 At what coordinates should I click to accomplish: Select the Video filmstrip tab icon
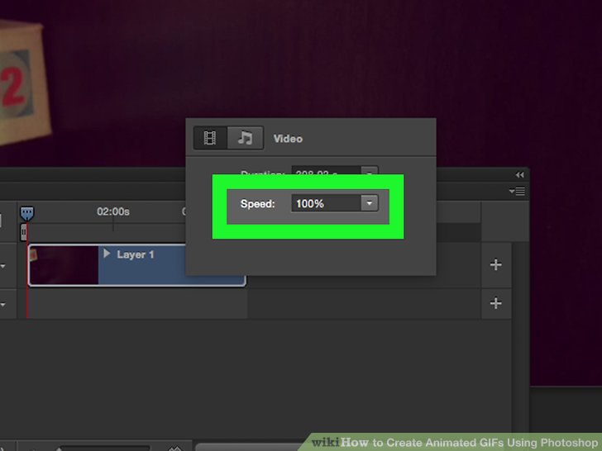pyautogui.click(x=210, y=138)
